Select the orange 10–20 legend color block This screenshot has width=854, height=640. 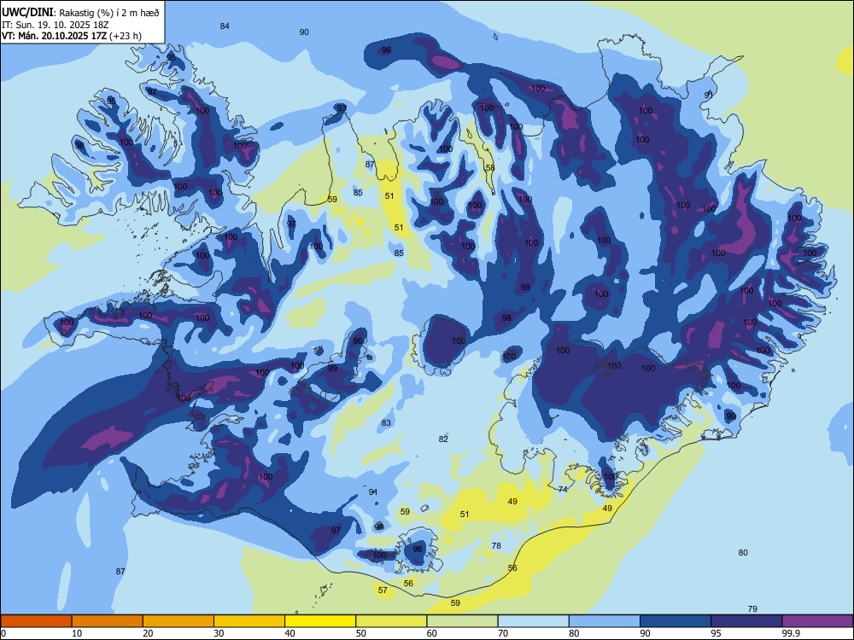(x=108, y=621)
